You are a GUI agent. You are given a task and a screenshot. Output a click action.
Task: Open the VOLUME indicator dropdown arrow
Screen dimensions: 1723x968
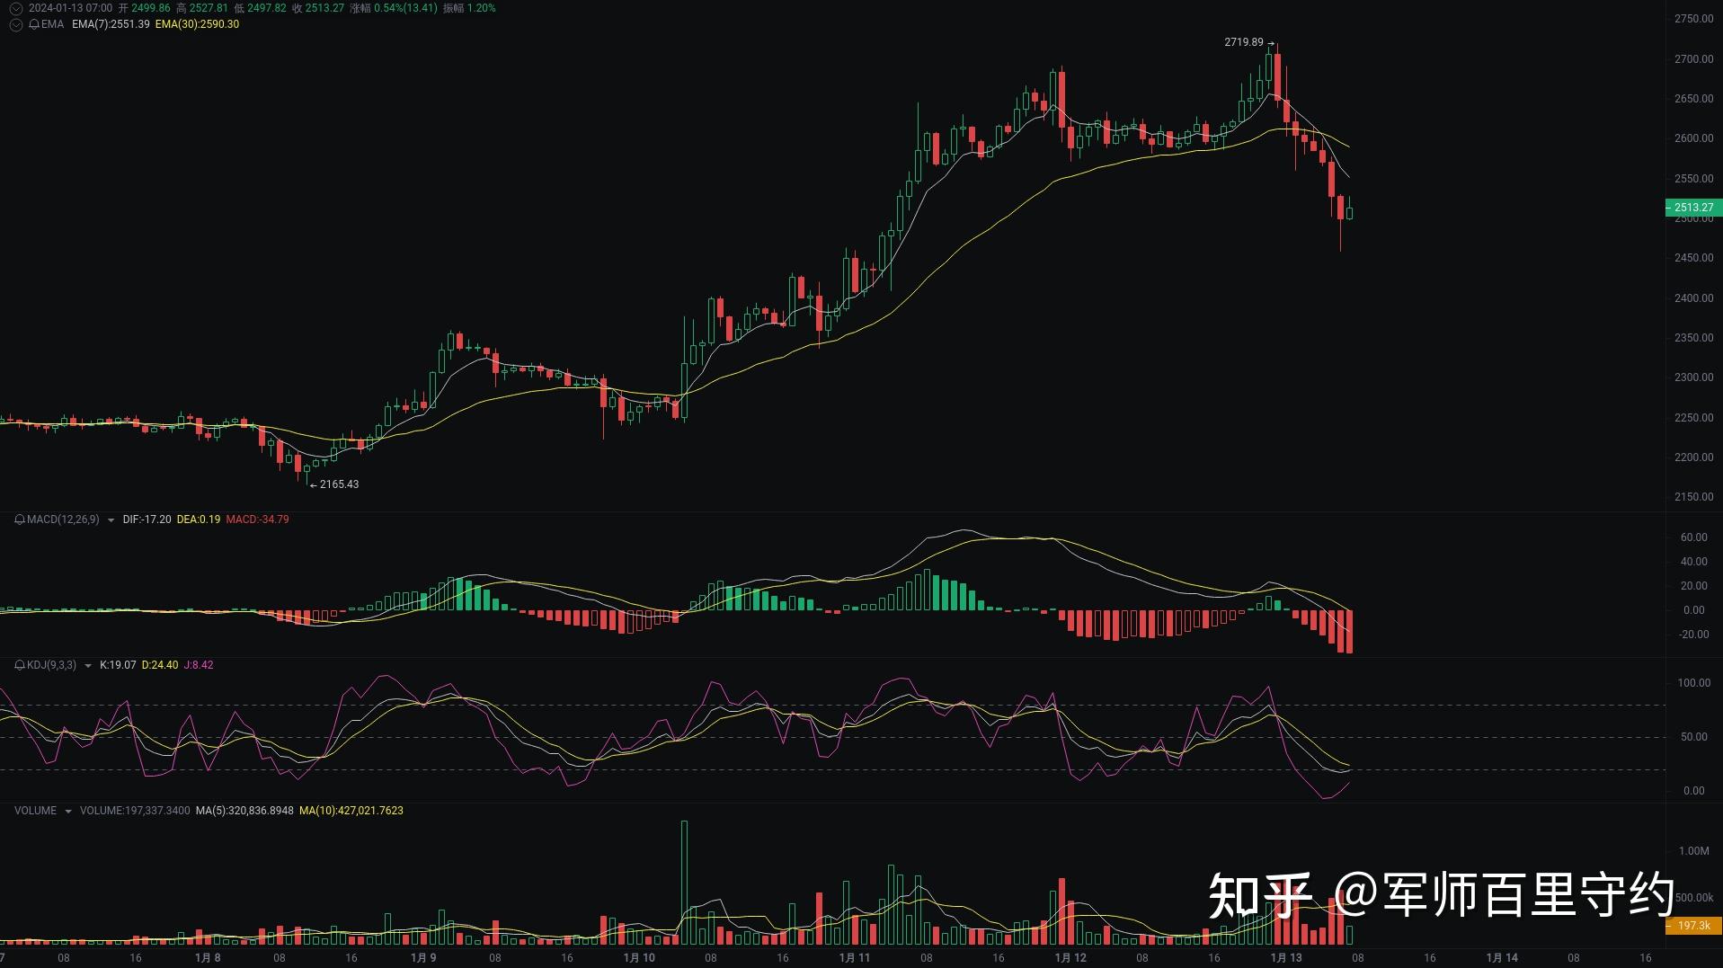pyautogui.click(x=67, y=812)
